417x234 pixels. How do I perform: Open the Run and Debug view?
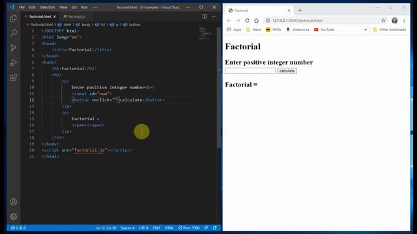point(14,62)
